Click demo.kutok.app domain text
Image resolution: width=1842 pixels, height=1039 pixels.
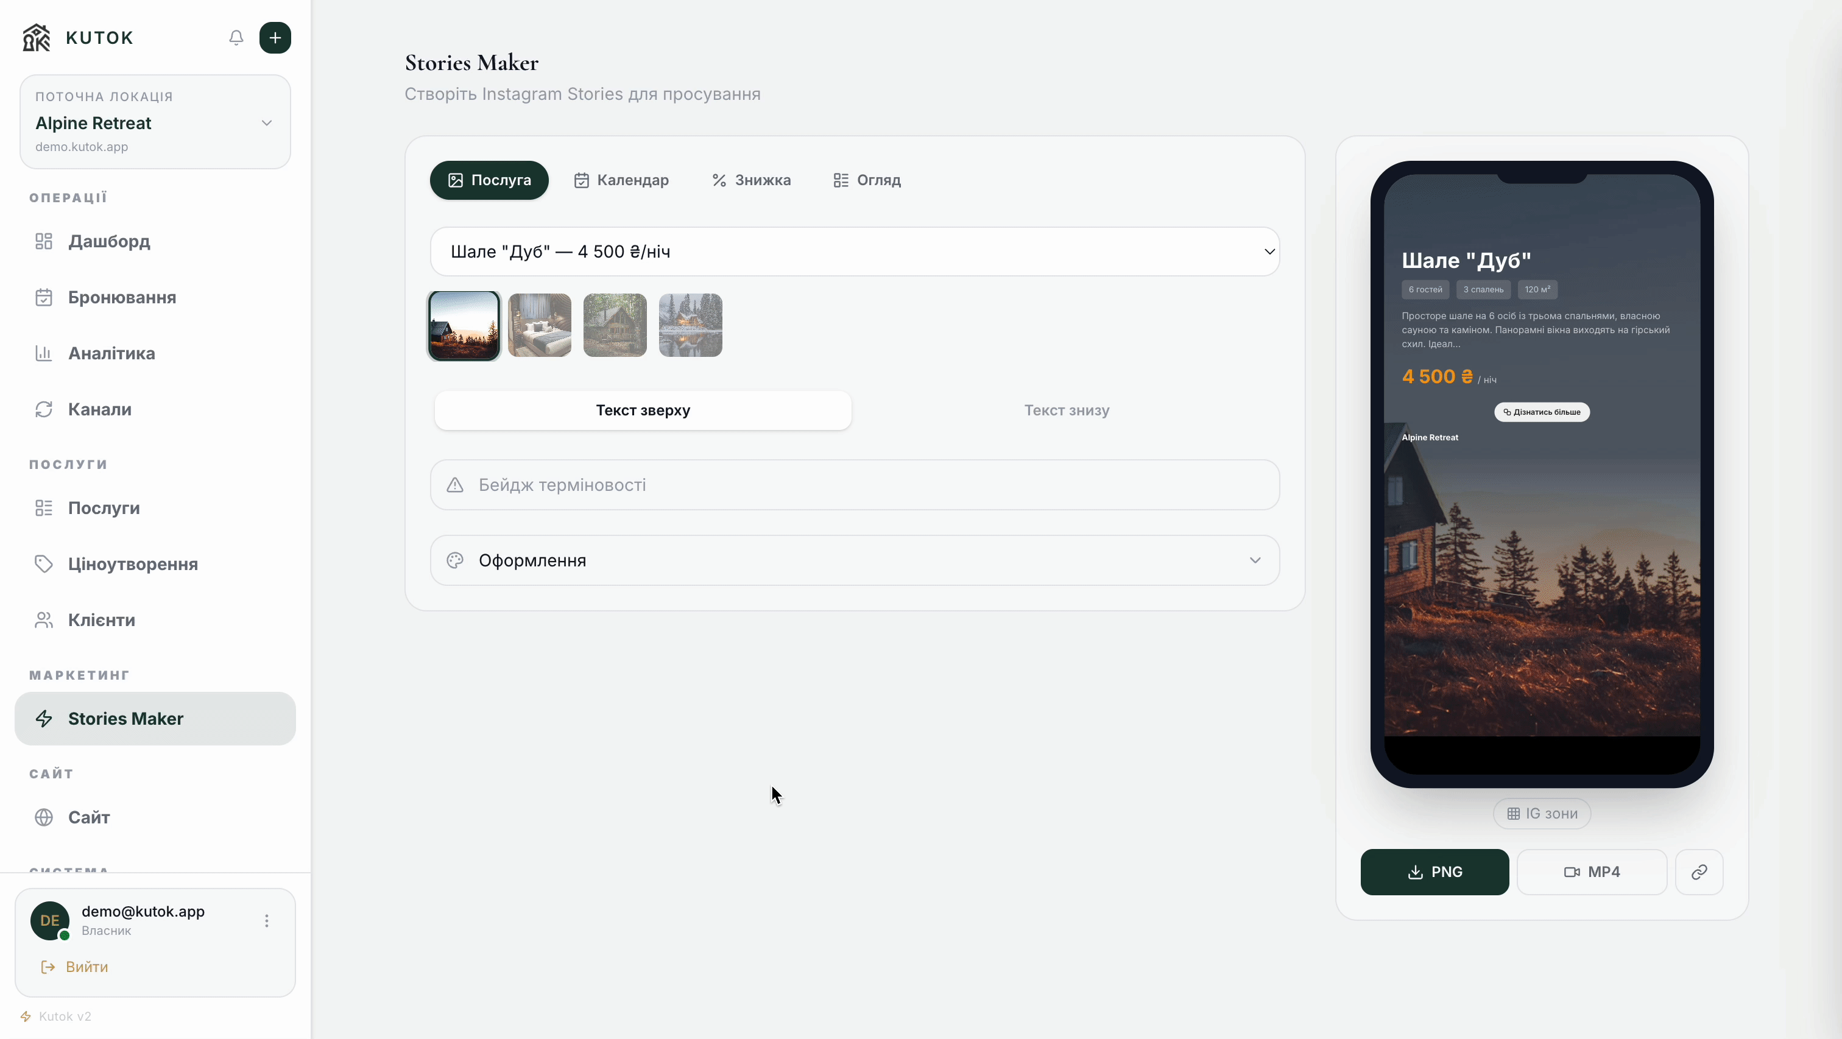tap(82, 147)
